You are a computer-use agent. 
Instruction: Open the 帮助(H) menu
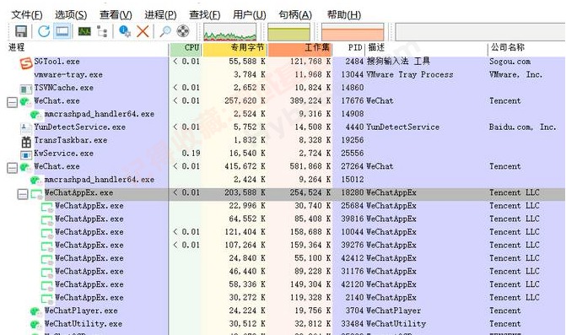point(343,15)
